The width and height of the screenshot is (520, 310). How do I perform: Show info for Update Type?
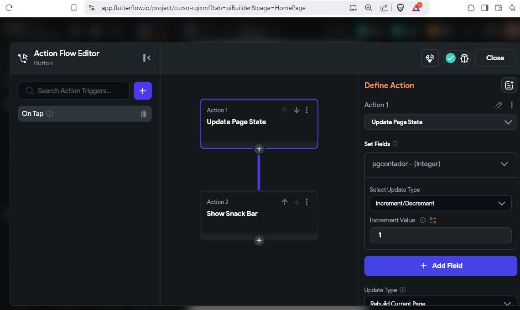[402, 290]
